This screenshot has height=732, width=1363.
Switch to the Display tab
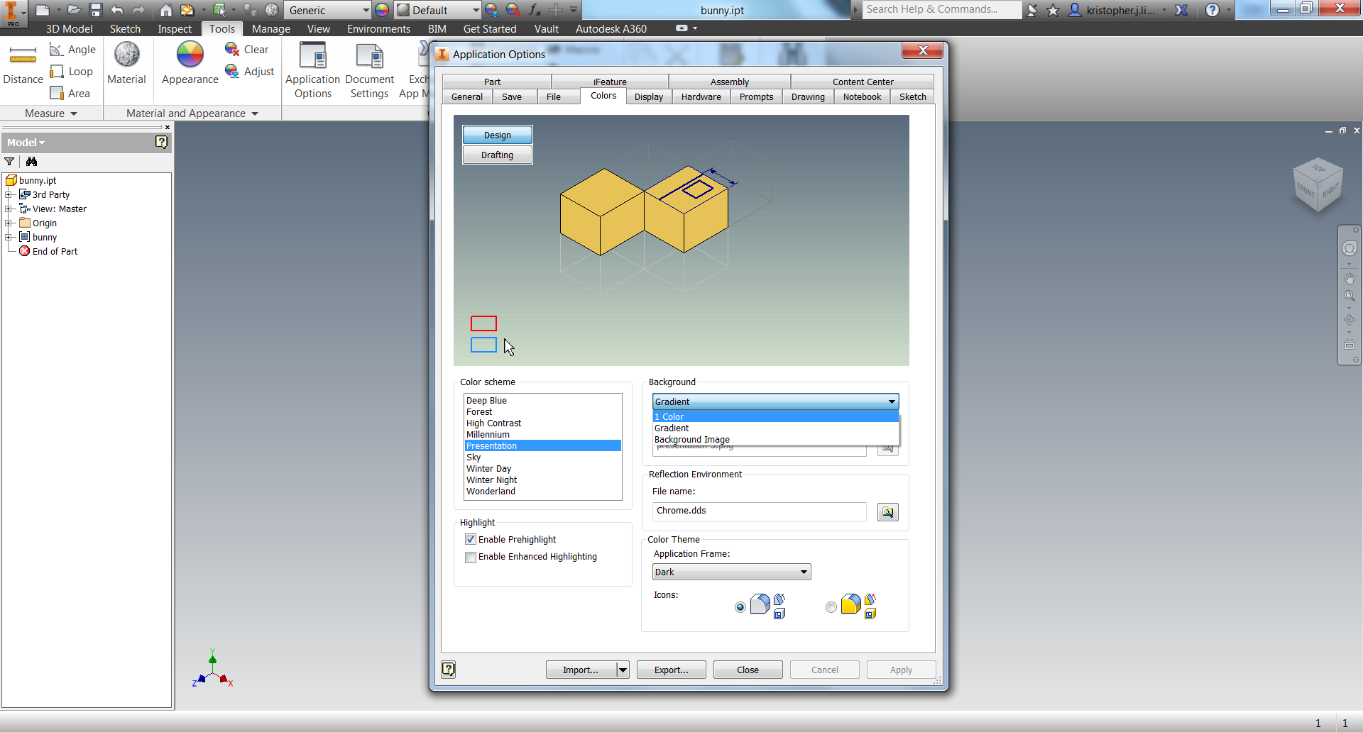tap(648, 96)
